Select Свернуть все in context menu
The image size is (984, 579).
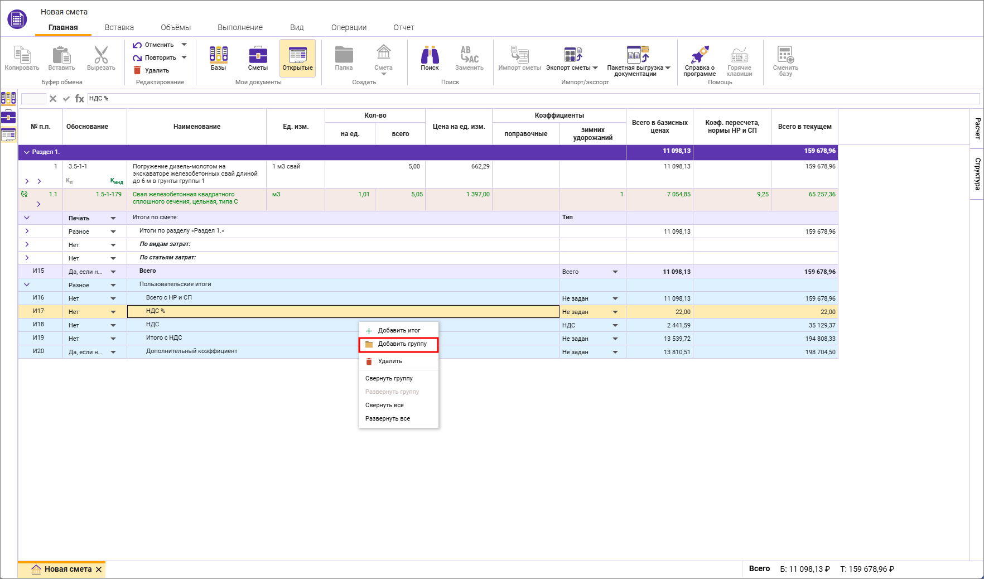click(x=384, y=405)
